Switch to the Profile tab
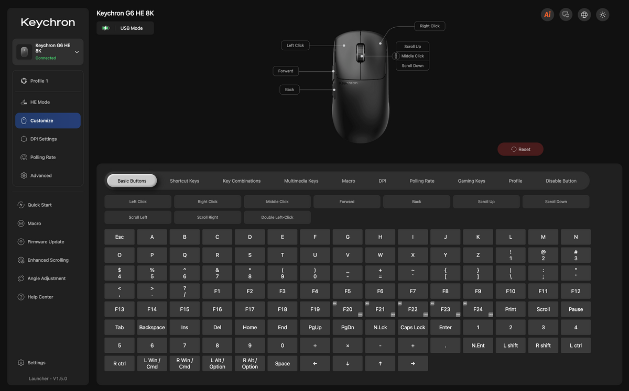Screen dimensions: 629x391 pos(515,181)
